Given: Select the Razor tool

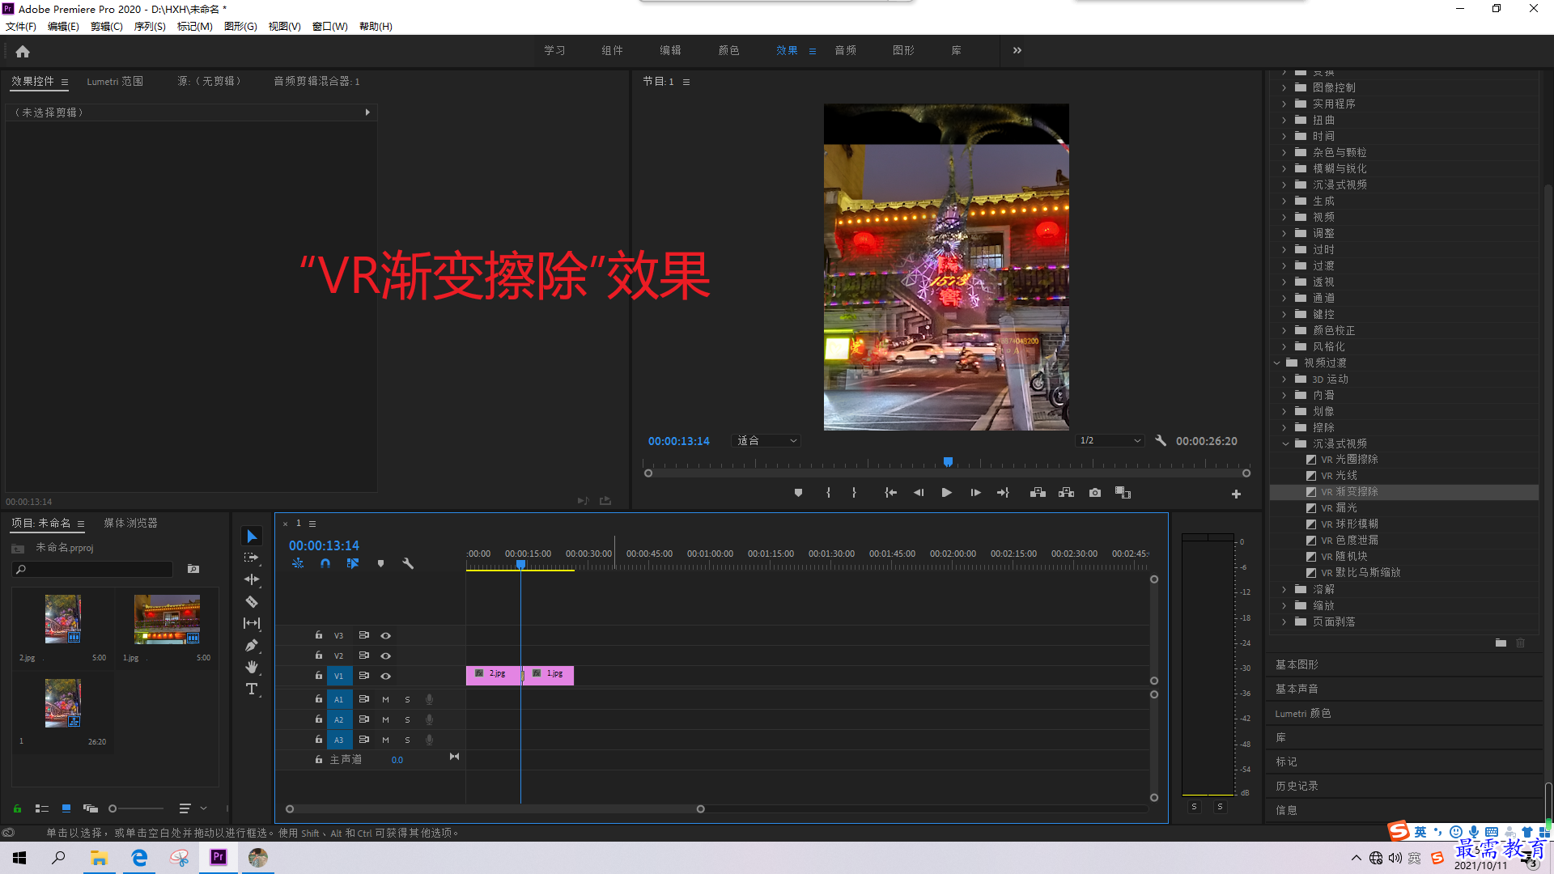Looking at the screenshot, I should pos(252,601).
